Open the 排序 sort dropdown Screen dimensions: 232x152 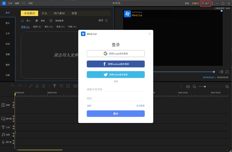click(103, 20)
